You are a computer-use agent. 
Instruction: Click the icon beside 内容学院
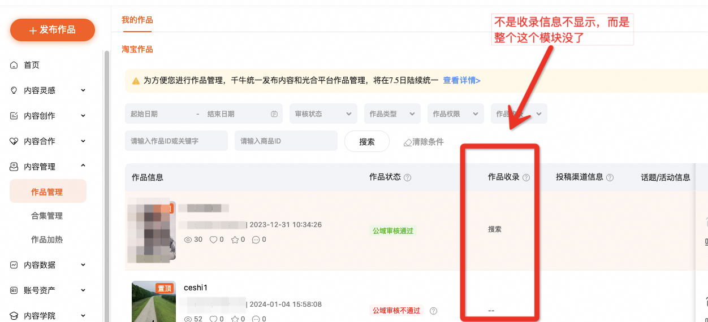click(14, 316)
